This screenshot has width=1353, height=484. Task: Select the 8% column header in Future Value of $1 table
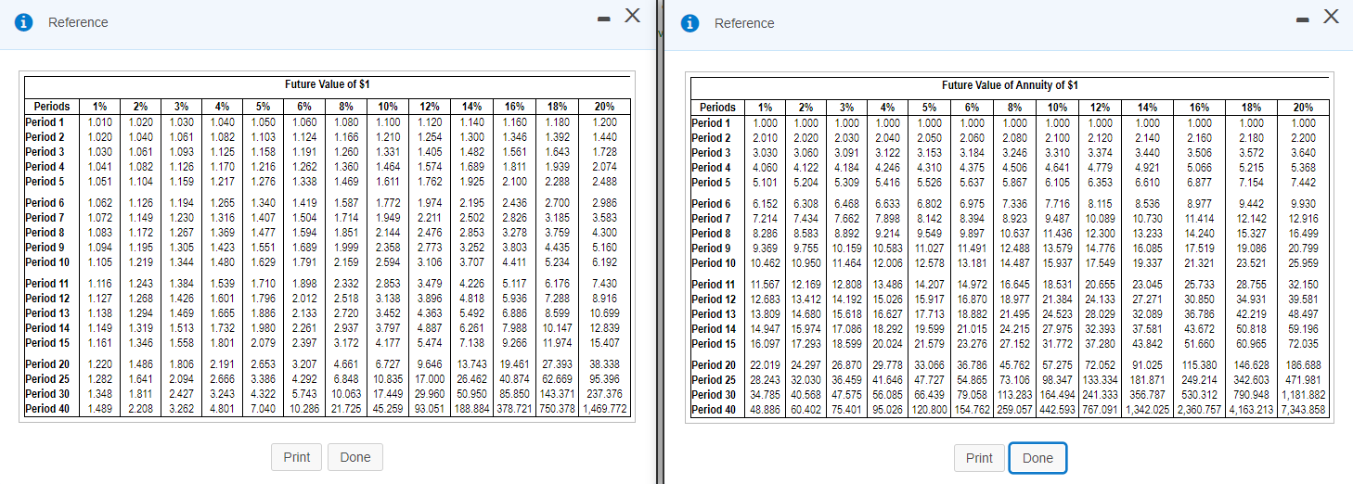[x=348, y=107]
